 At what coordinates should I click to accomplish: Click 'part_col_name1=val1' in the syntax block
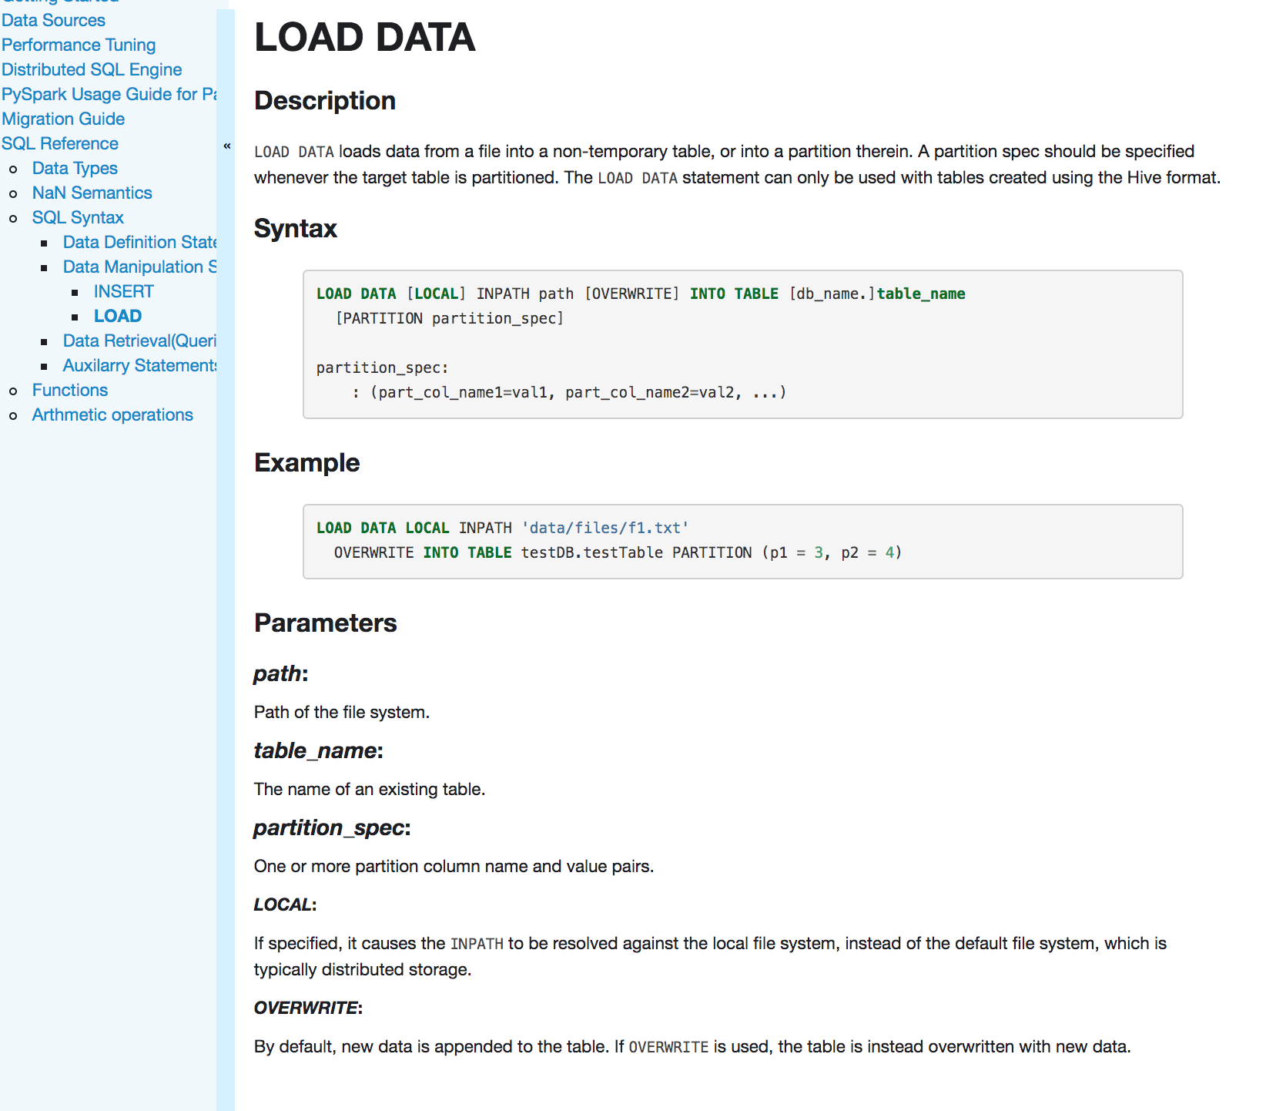click(463, 392)
